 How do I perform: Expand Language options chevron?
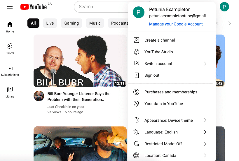pyautogui.click(x=205, y=132)
